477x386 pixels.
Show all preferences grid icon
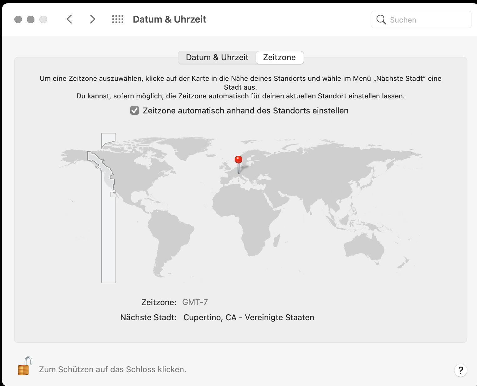click(118, 19)
